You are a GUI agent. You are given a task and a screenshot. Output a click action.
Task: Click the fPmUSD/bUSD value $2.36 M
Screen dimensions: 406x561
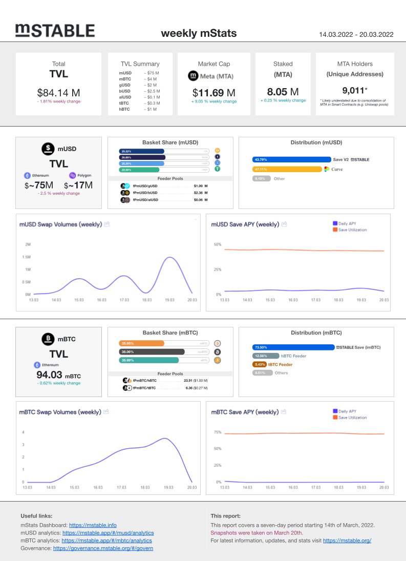tap(201, 193)
